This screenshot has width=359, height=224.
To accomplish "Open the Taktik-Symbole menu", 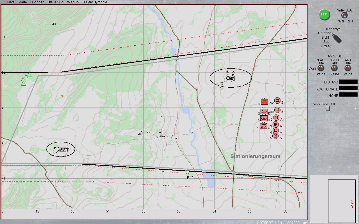I will click(x=95, y=2).
